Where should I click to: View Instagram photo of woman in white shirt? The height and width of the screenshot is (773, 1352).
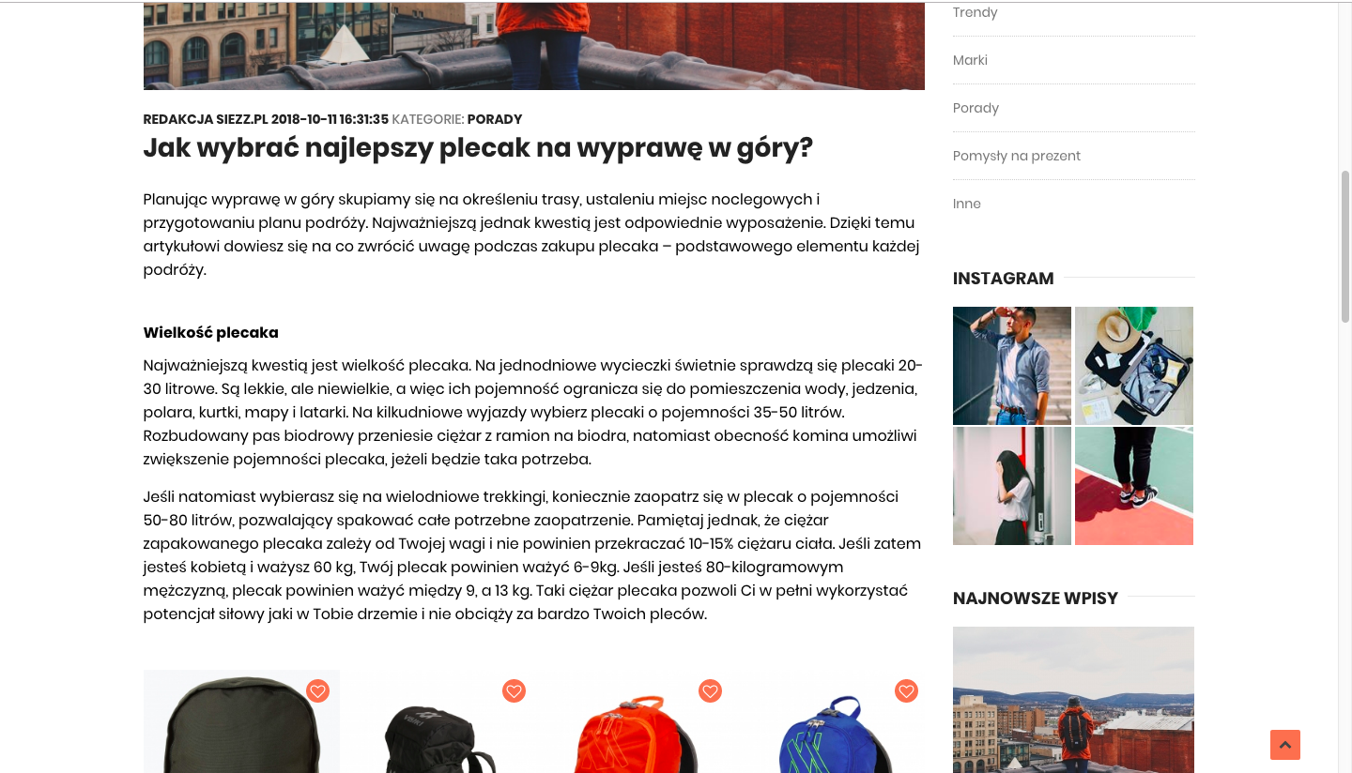point(1012,486)
